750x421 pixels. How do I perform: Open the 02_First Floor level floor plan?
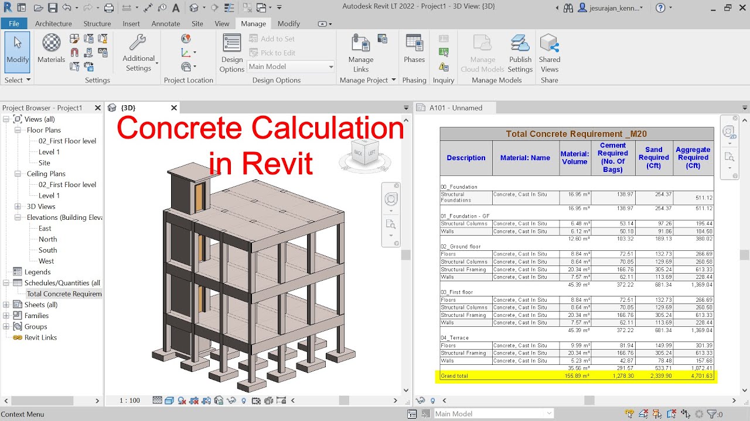tap(67, 141)
